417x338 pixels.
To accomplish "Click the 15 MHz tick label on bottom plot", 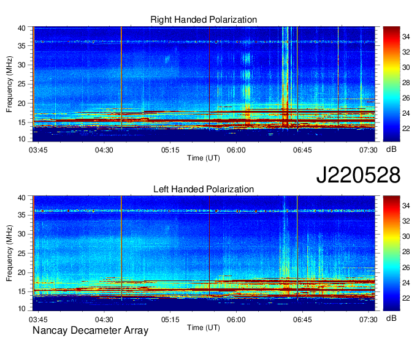I will (x=21, y=292).
